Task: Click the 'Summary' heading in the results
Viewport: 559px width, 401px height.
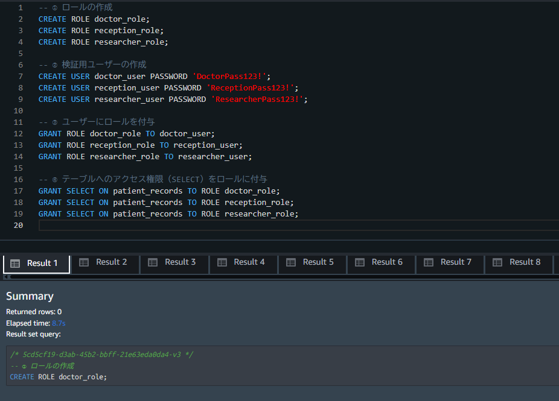Action: click(x=30, y=296)
